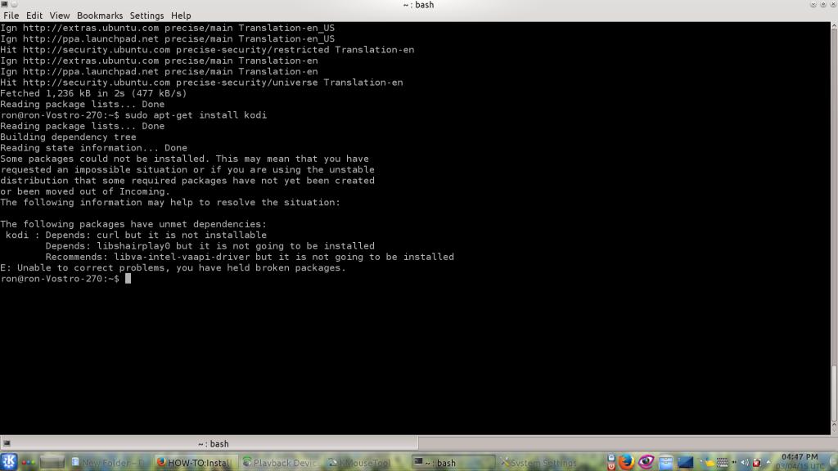The width and height of the screenshot is (838, 471).
Task: Click the volume speaker tray icon
Action: click(x=745, y=463)
